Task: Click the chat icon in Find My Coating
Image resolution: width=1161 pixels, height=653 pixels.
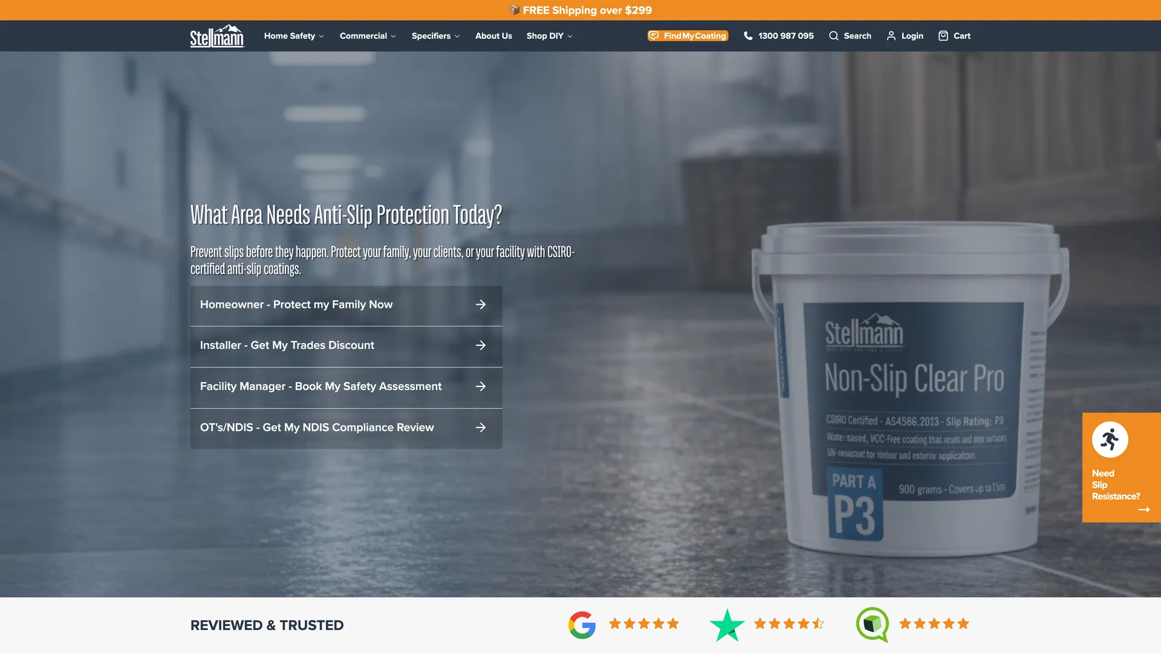Action: click(654, 36)
